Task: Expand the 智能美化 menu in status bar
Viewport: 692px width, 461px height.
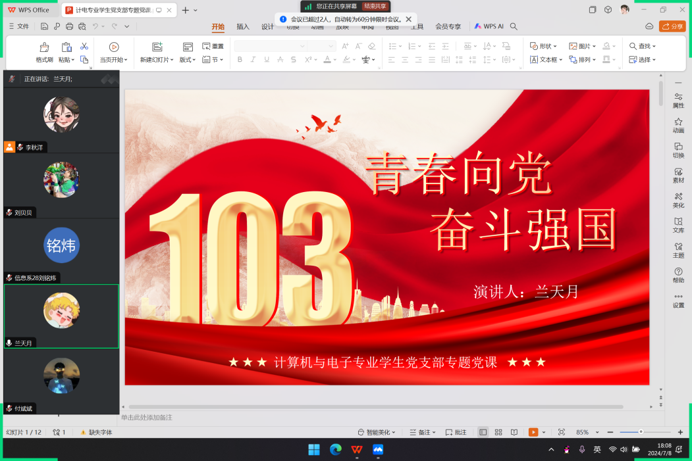Action: [377, 432]
